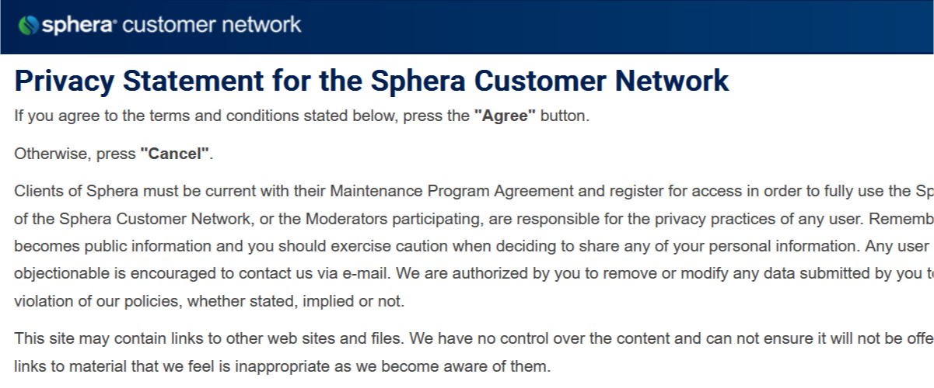Click the "Otherwise, press" text
The image size is (934, 388).
tap(75, 154)
